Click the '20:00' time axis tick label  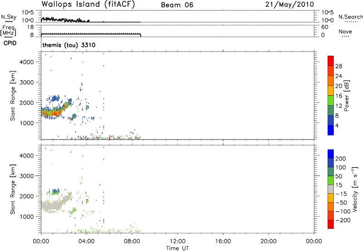click(x=268, y=241)
